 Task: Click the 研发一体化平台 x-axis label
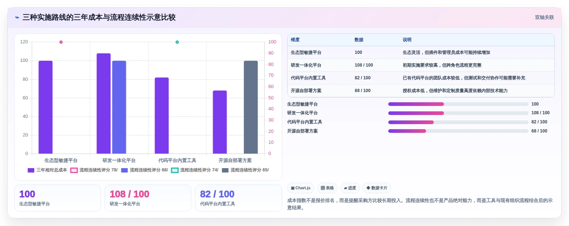[x=119, y=160]
